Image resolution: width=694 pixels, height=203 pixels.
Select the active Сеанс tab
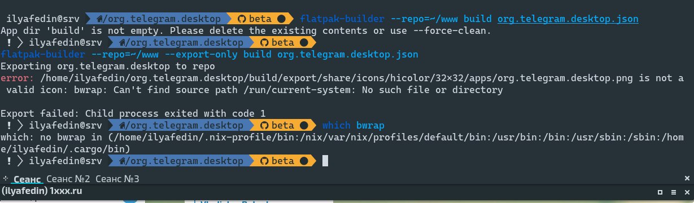click(28, 179)
